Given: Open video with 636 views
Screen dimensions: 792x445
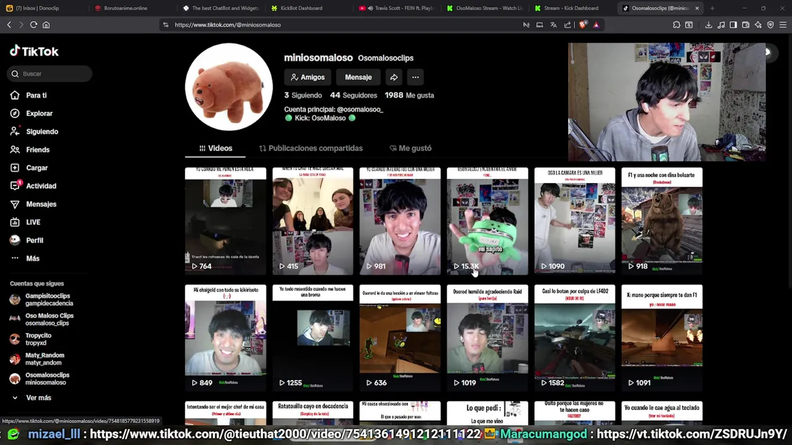Looking at the screenshot, I should [x=400, y=337].
